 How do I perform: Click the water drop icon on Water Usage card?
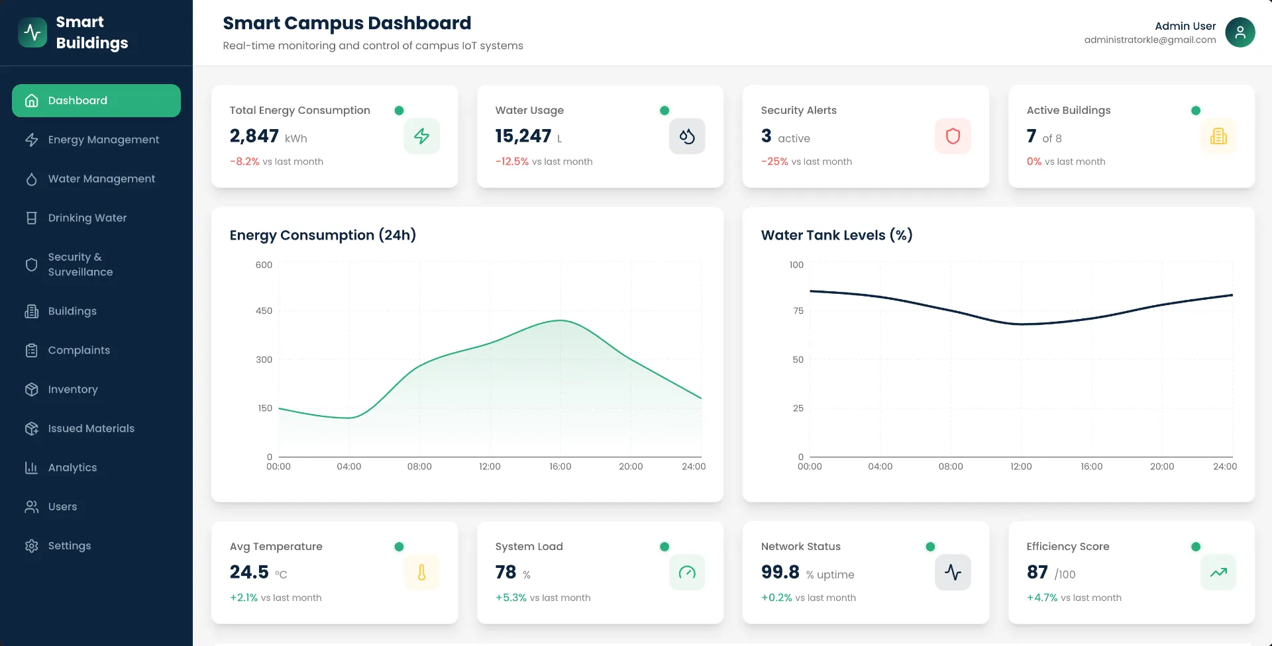pyautogui.click(x=687, y=136)
